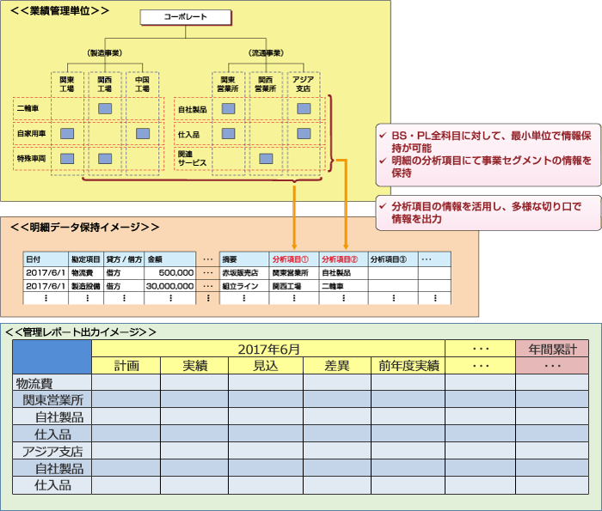Image resolution: width=602 pixels, height=511 pixels.
Task: Click the blue square for 二輪車 at 関西工場
Action: [x=104, y=109]
